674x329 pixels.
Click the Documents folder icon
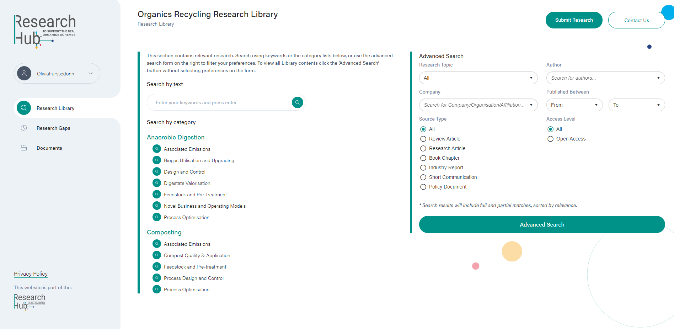[24, 148]
